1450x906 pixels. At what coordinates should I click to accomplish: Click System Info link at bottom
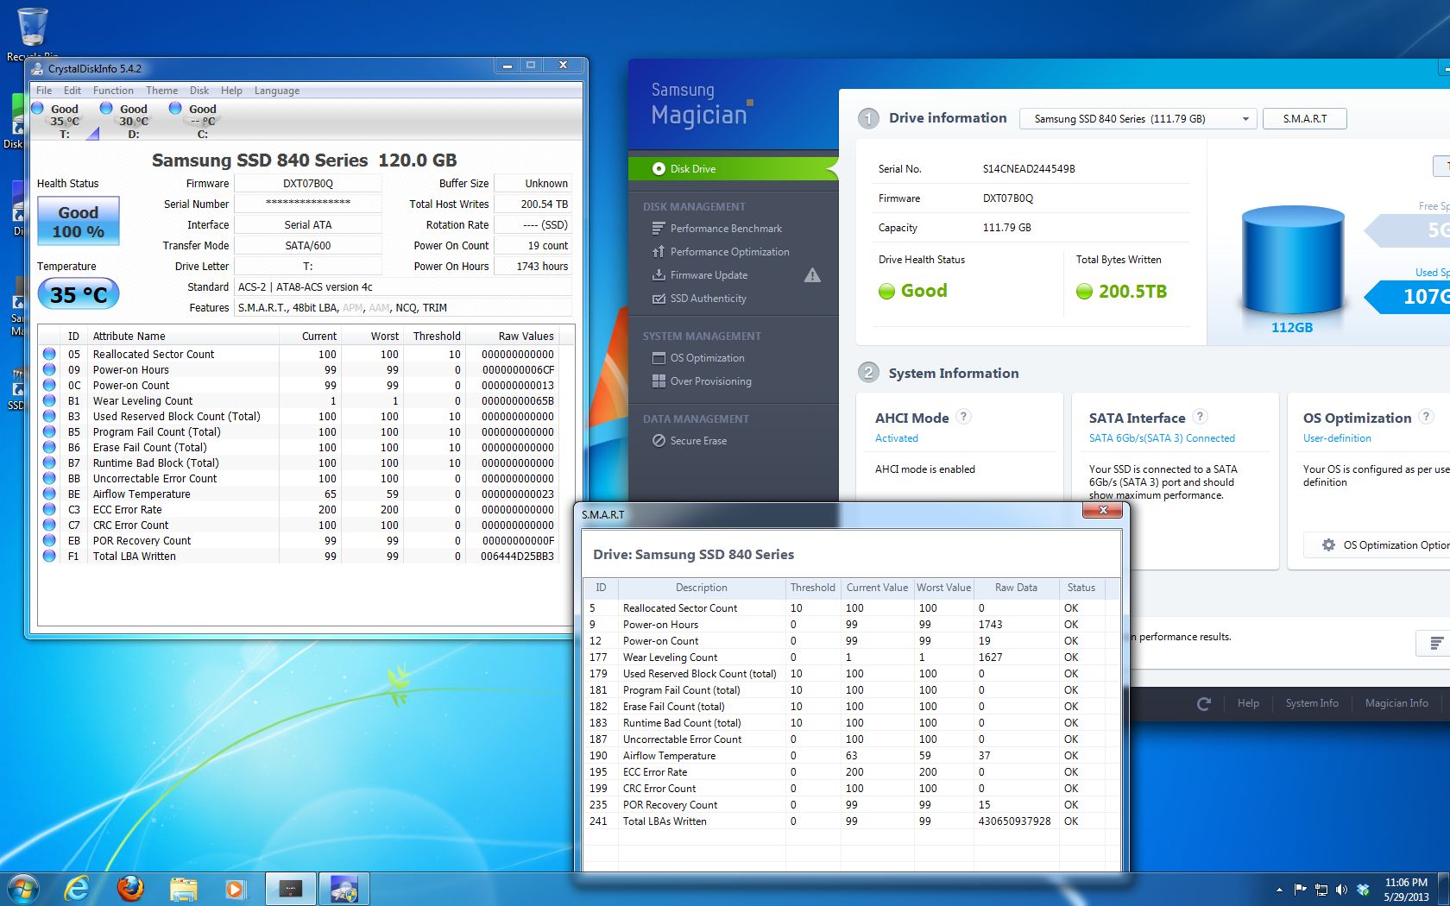coord(1311,703)
